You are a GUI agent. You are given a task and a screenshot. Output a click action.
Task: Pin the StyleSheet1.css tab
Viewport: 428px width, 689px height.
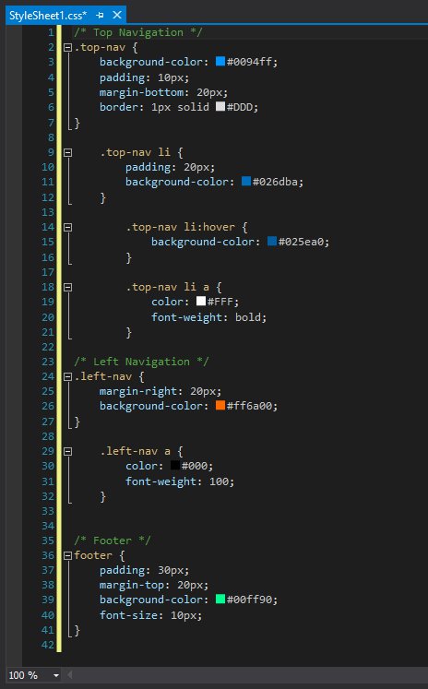(x=101, y=16)
